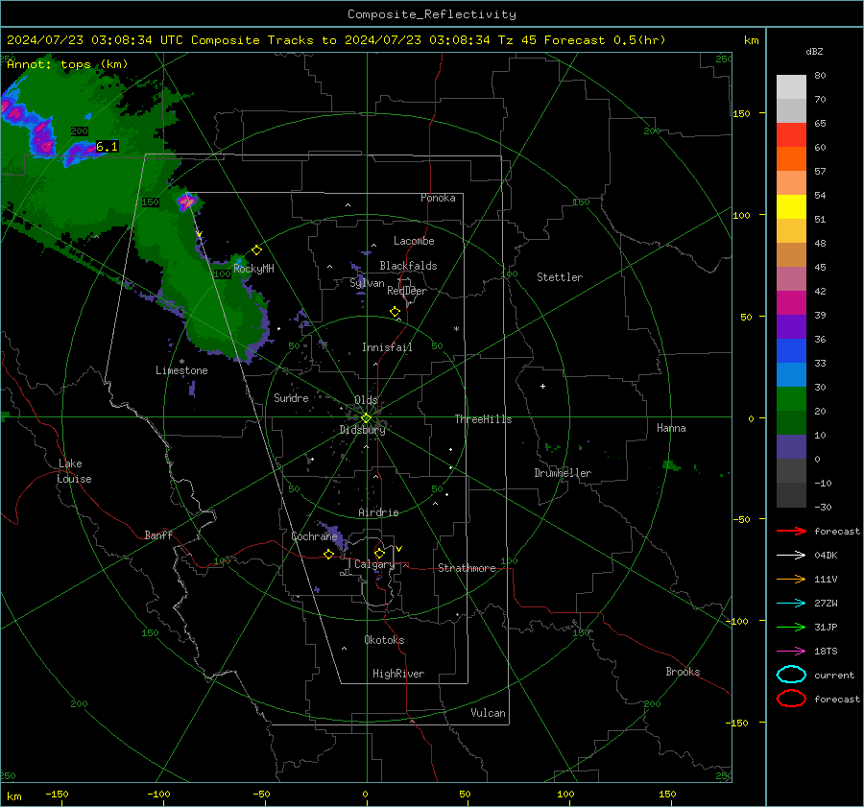Screen dimensions: 864x807
Task: Select the white 04DK arrow legend entry
Action: [x=791, y=555]
